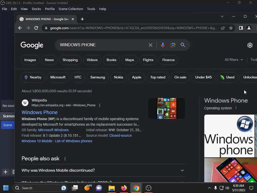Start voice search with microphone icon
Viewport: 257px width, 193px height.
coord(163,45)
